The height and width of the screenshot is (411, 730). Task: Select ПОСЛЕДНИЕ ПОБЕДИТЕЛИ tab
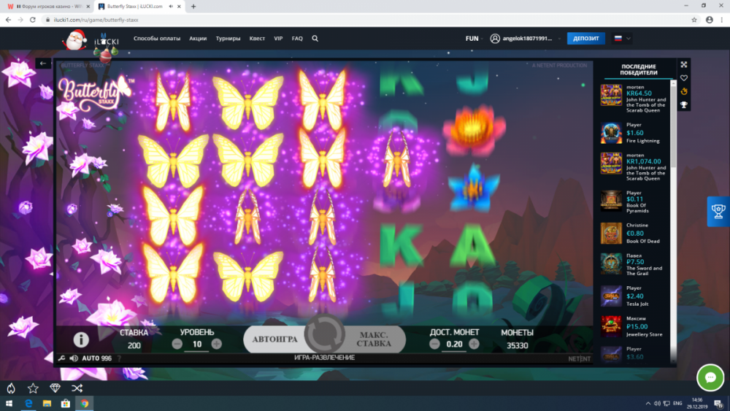point(639,70)
